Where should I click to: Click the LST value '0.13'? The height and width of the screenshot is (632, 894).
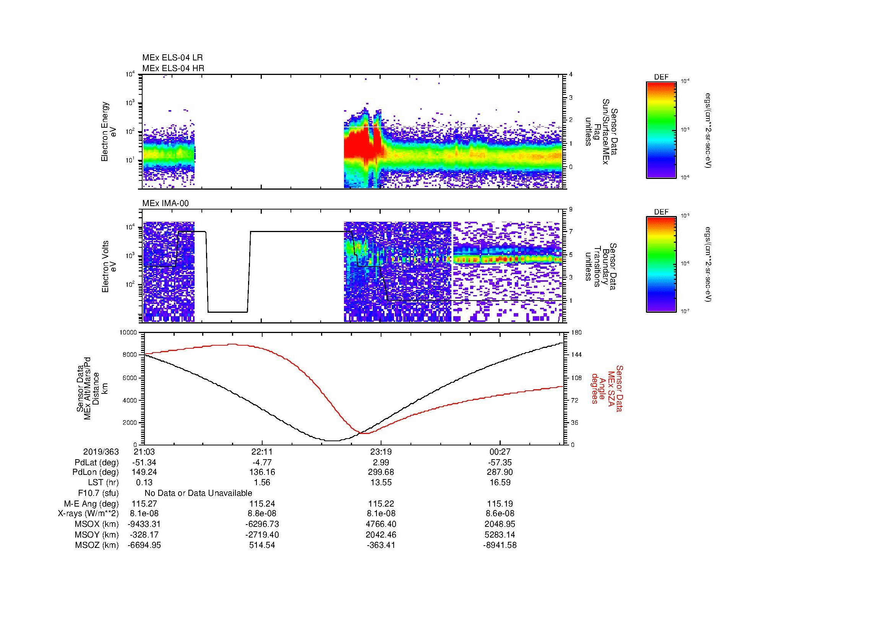point(144,483)
